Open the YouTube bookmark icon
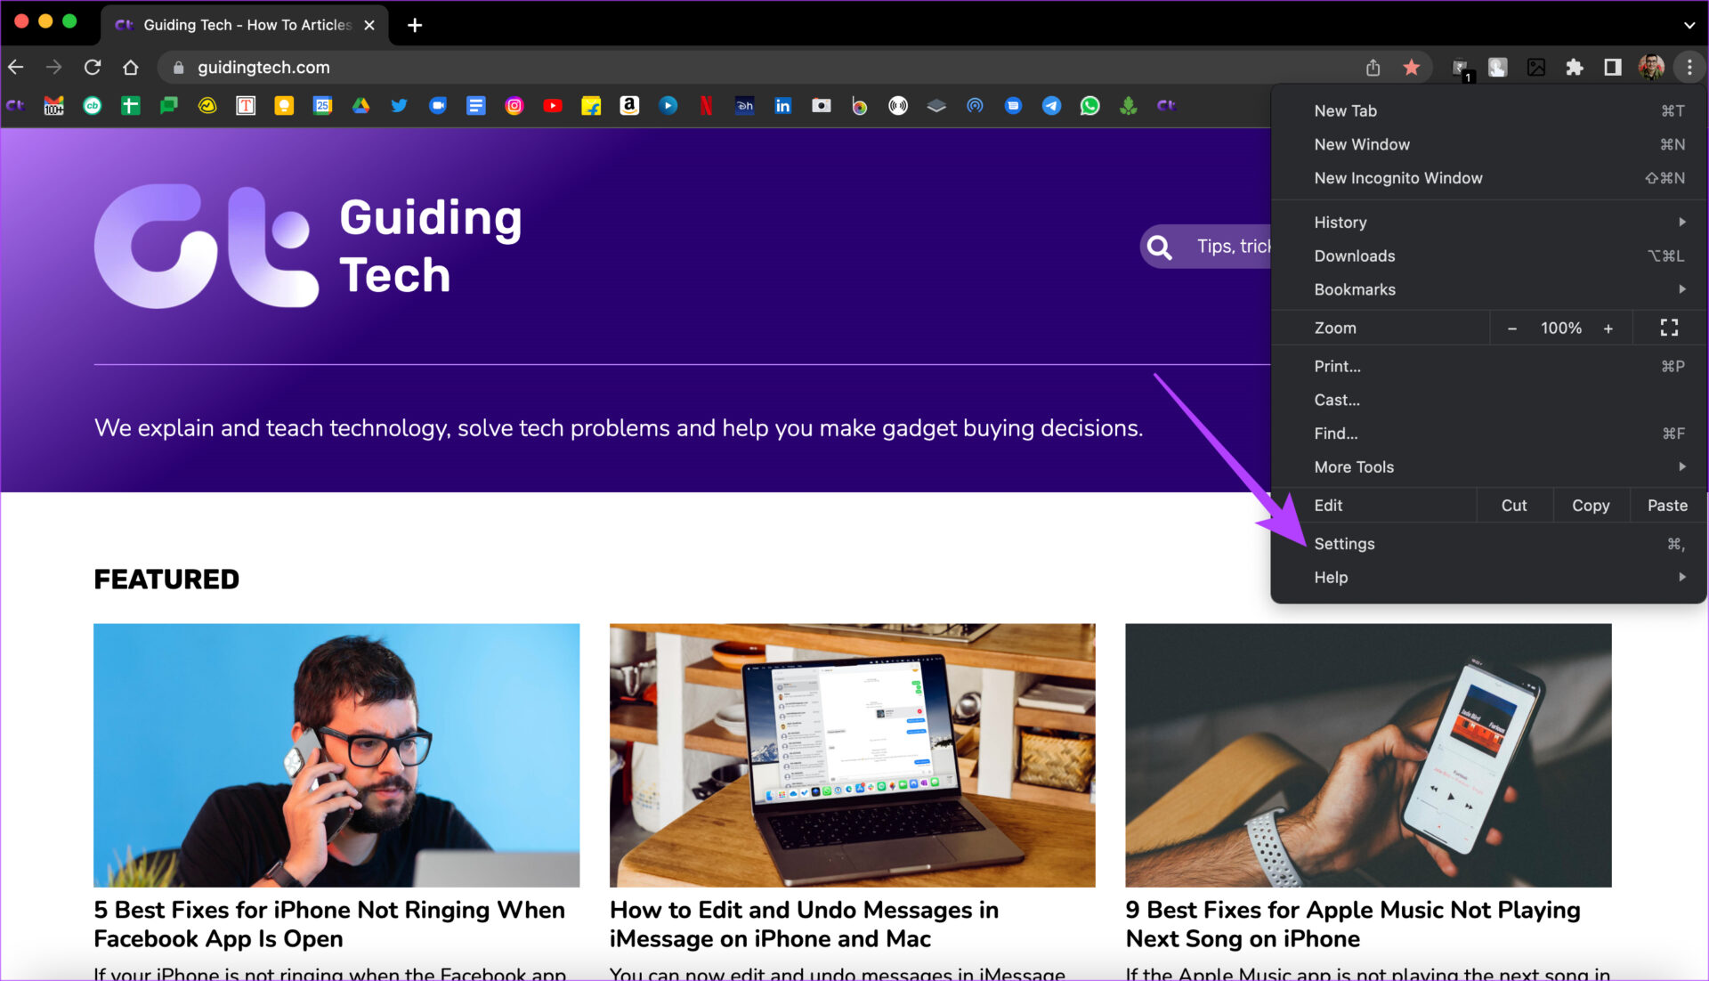The width and height of the screenshot is (1709, 981). pyautogui.click(x=553, y=106)
